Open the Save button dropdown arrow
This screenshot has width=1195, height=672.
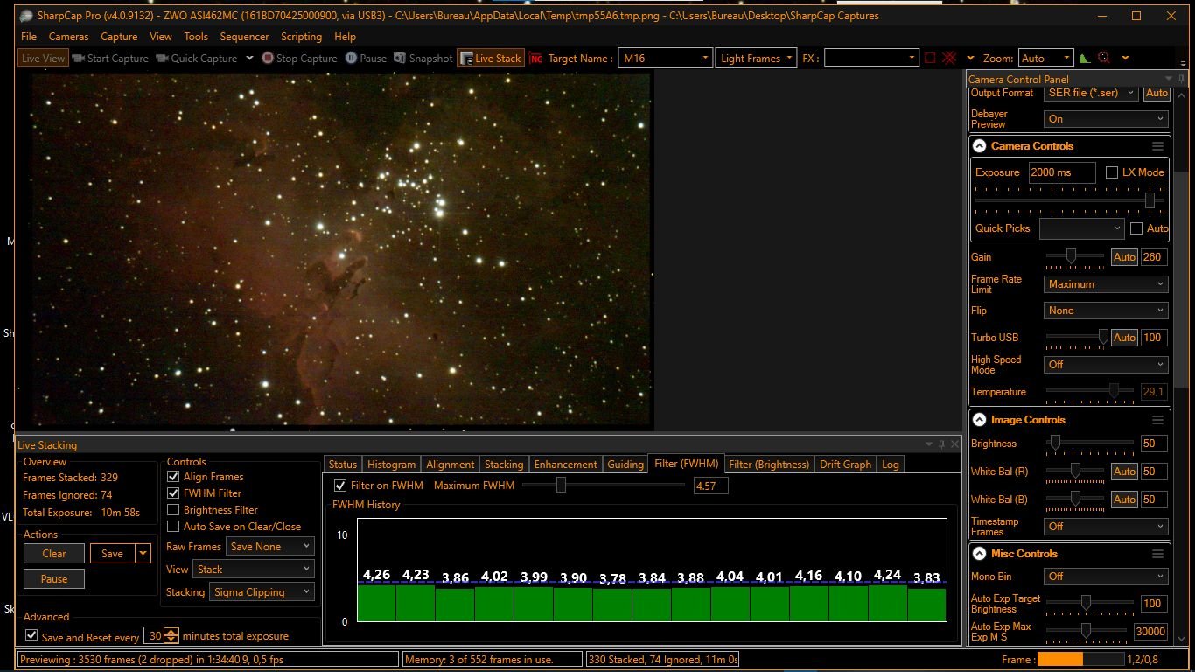click(x=143, y=554)
